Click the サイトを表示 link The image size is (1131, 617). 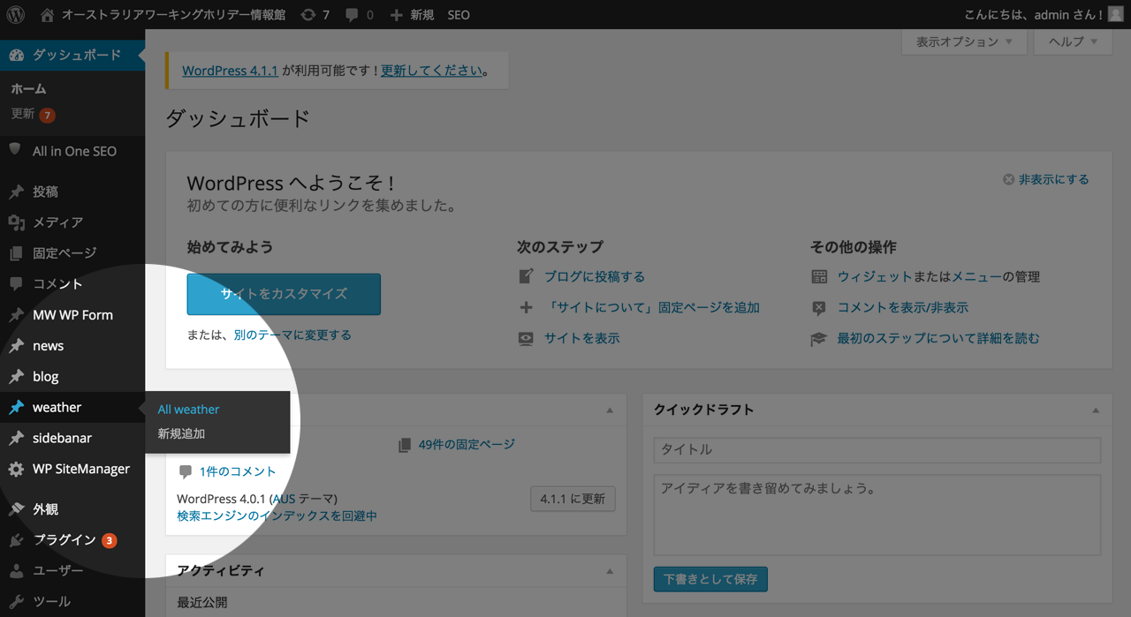pyautogui.click(x=582, y=338)
